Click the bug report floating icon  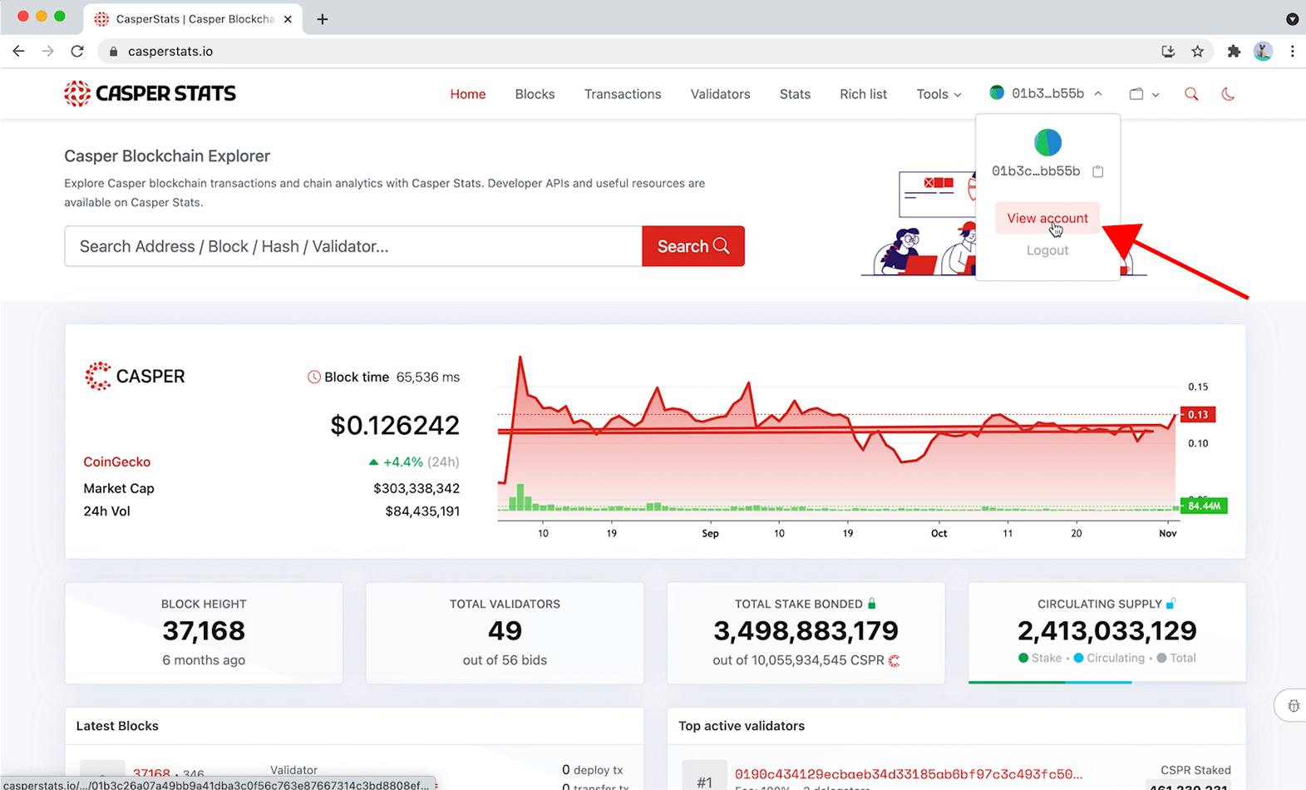(x=1294, y=706)
